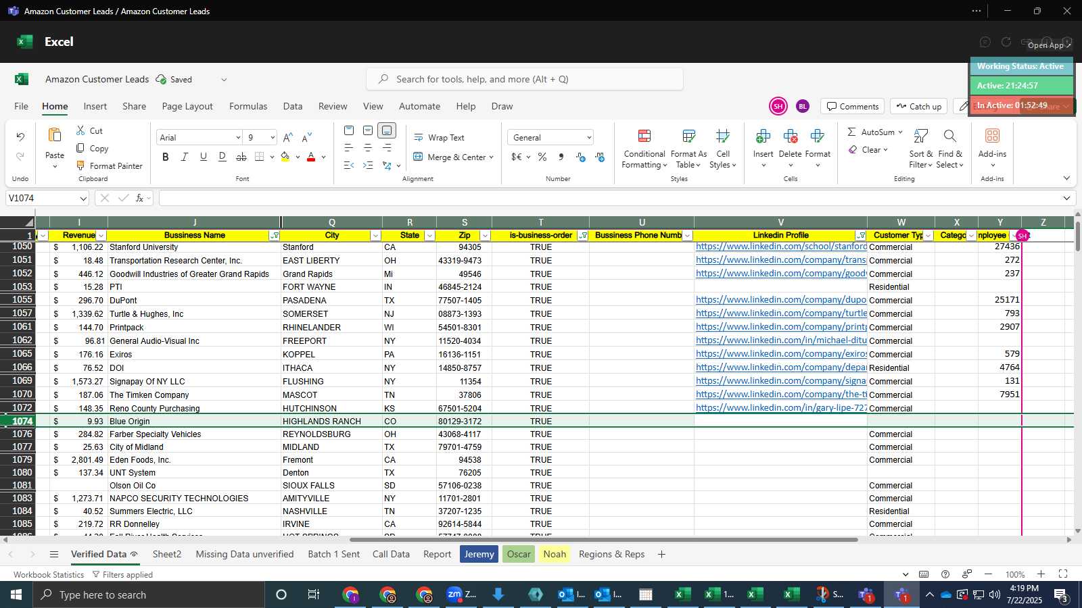Image resolution: width=1082 pixels, height=608 pixels.
Task: Click the red font color swatch
Action: pos(311,157)
